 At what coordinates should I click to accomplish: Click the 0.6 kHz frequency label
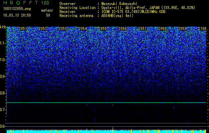click(x=3, y=126)
